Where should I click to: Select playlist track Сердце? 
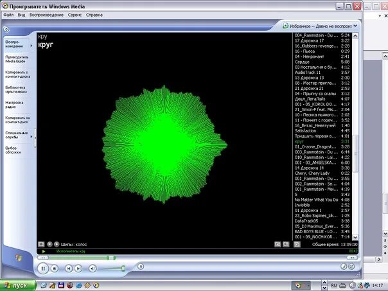pos(322,62)
